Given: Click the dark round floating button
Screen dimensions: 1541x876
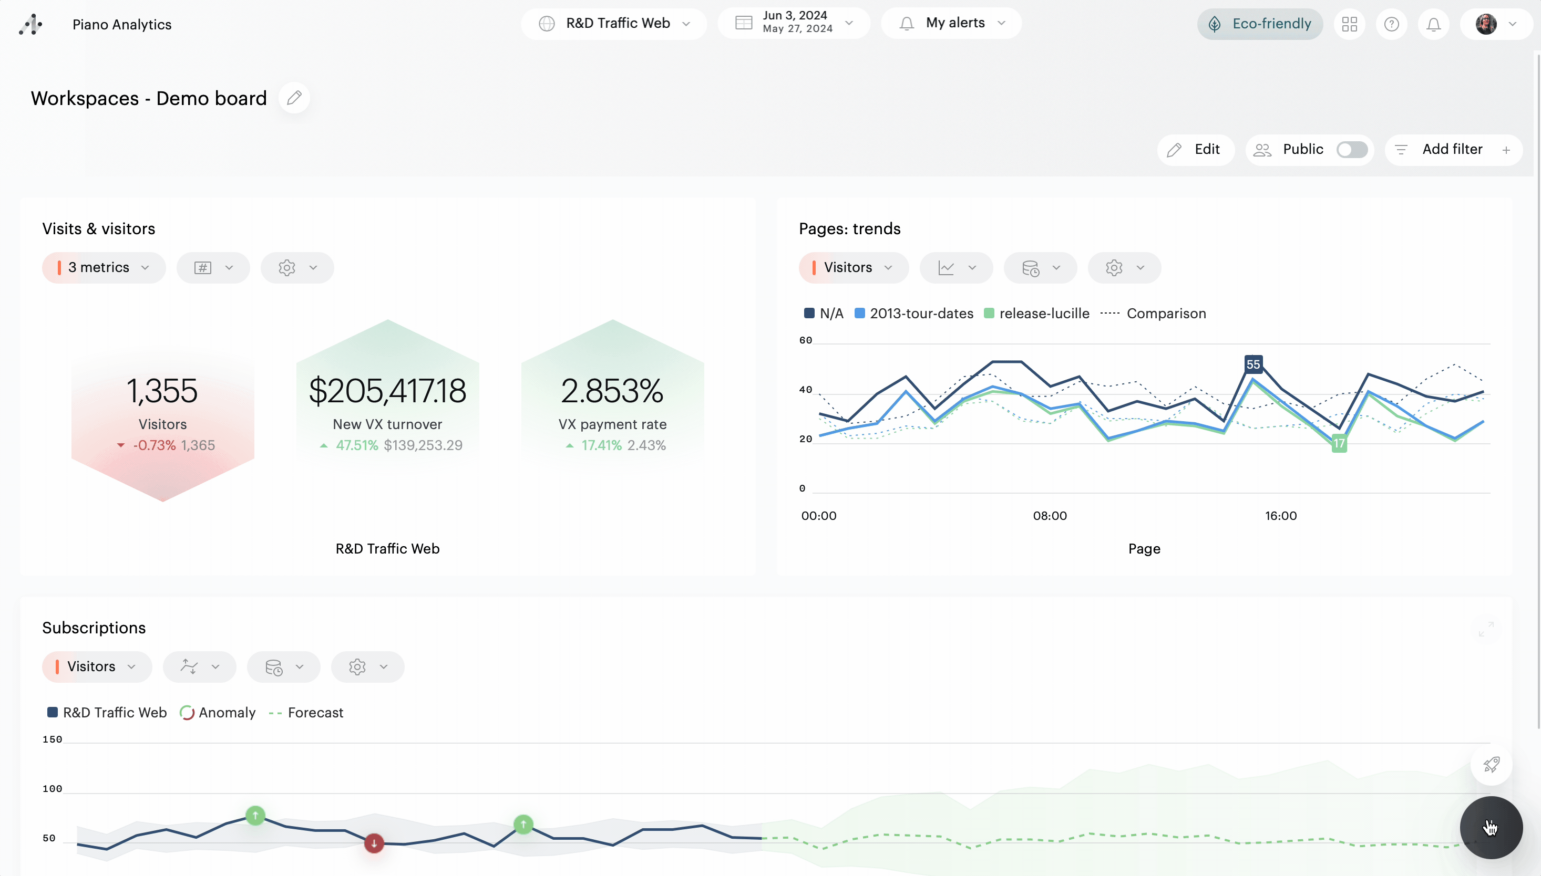Looking at the screenshot, I should click(x=1491, y=827).
